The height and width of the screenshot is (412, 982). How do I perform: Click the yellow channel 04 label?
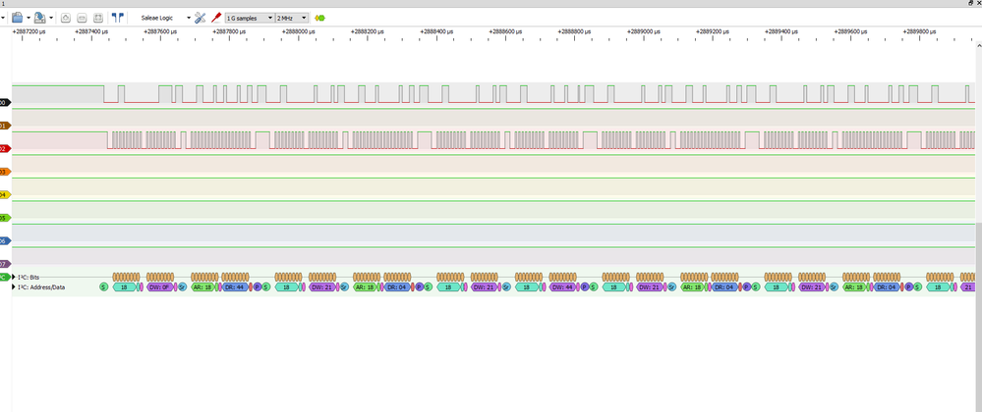5,194
